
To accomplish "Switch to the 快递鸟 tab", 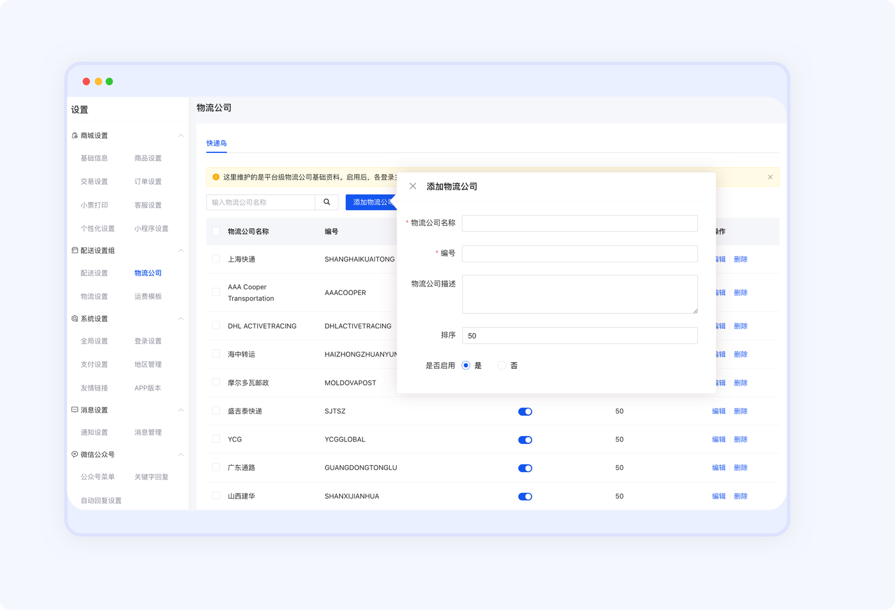I will point(216,143).
